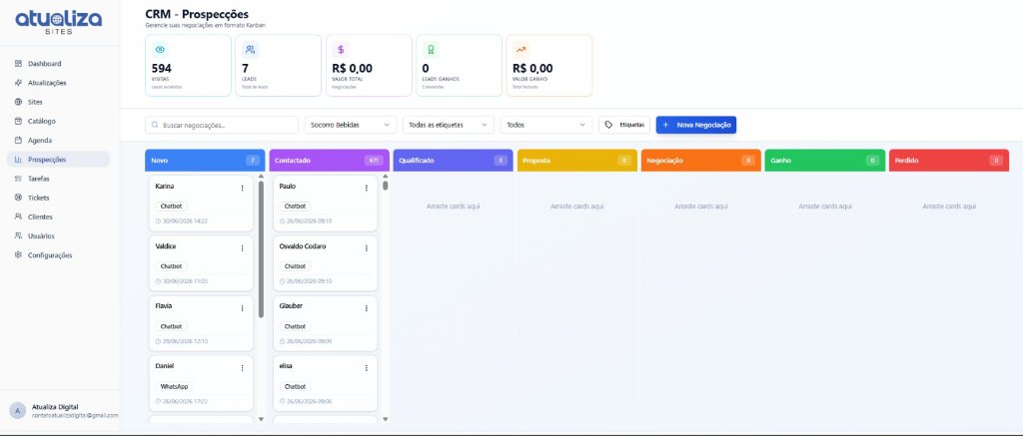Click the Contactado column scroll up arrow
1023x436 pixels.
point(385,176)
